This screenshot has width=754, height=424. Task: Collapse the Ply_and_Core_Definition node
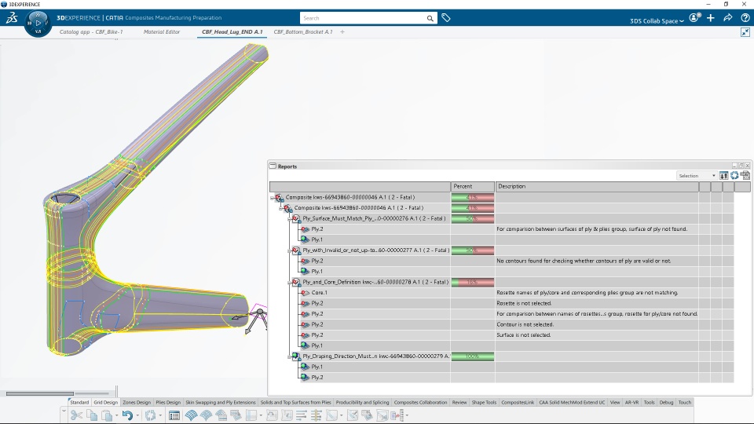[290, 282]
